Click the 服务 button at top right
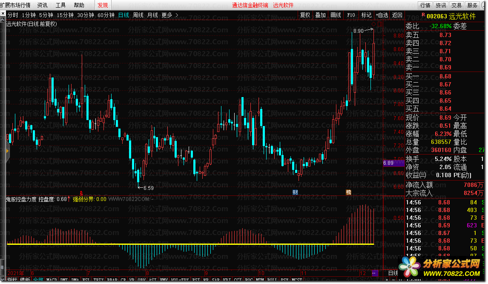The image size is (488, 284). 472,5
